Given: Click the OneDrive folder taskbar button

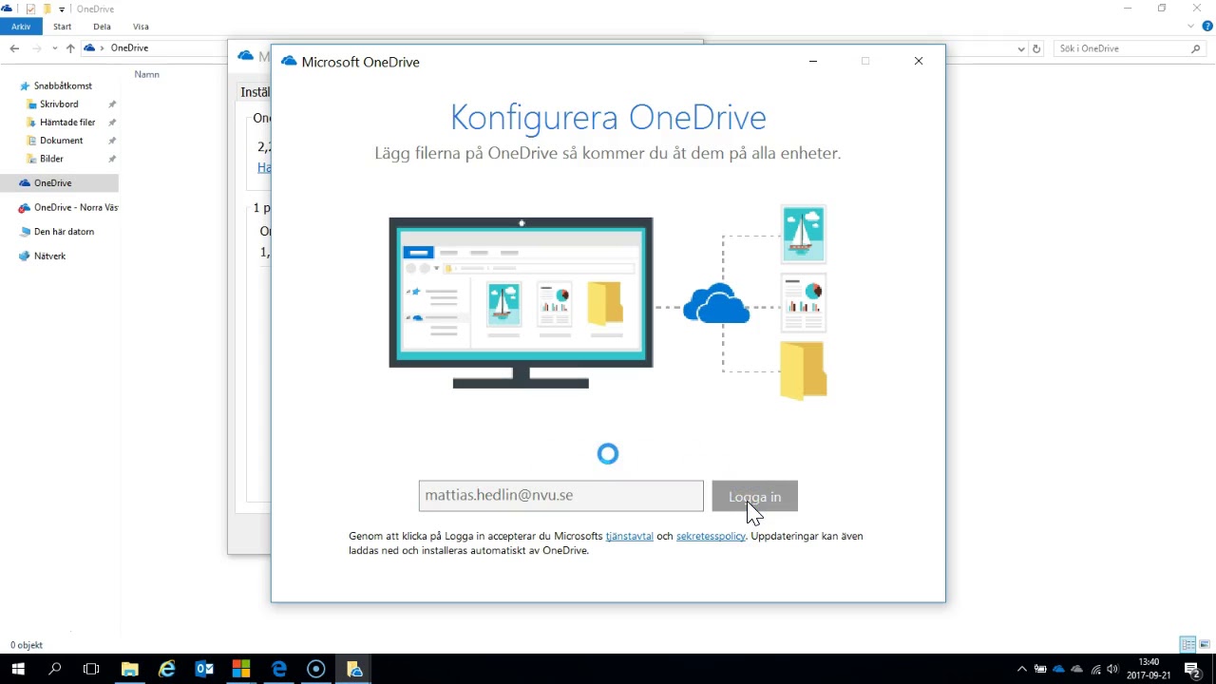Looking at the screenshot, I should pos(354,669).
